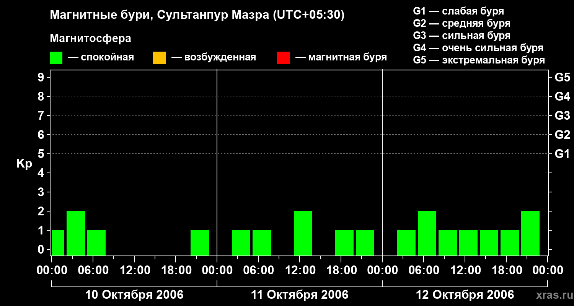This screenshot has width=574, height=306.
Task: Click the G4 label on the right axis
Action: tap(563, 97)
